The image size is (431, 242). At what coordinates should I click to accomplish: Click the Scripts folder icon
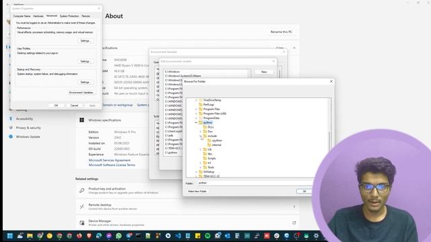[205, 159]
